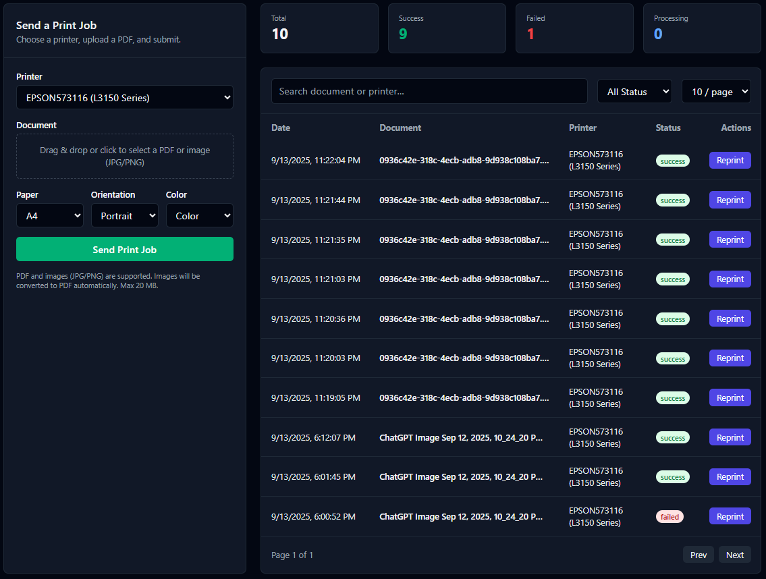Click the search document or printer field
Screen dimensions: 766x579
429,90
